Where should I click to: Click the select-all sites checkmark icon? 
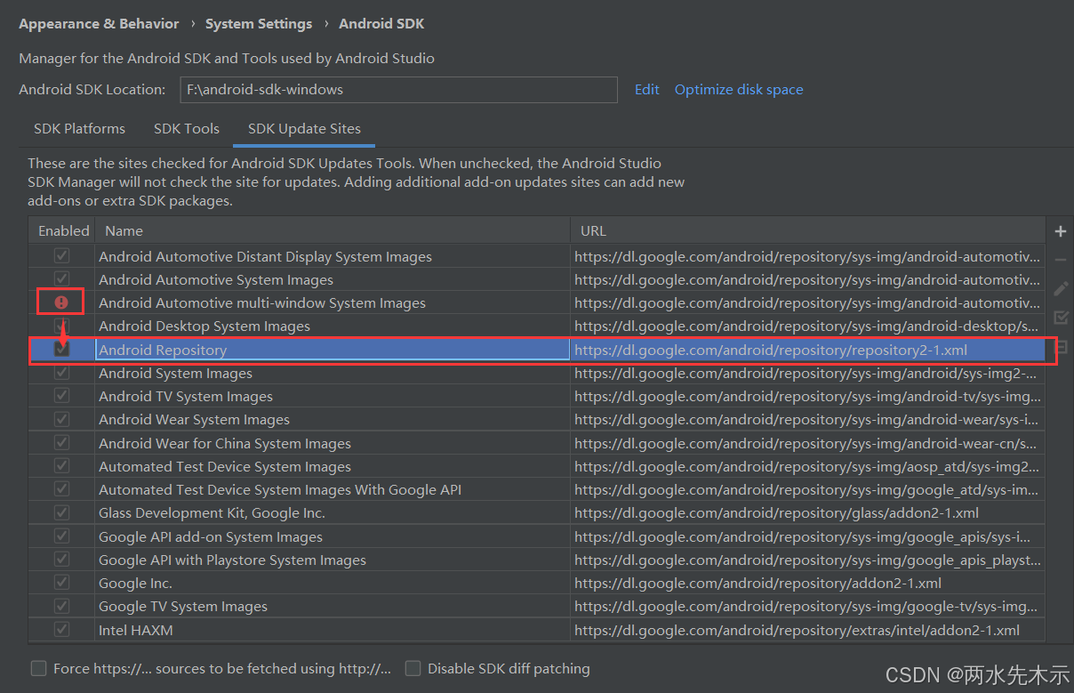1060,317
